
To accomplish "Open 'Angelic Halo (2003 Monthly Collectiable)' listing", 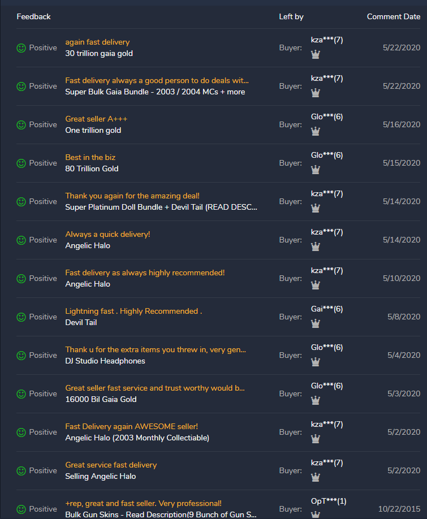I will (x=137, y=438).
